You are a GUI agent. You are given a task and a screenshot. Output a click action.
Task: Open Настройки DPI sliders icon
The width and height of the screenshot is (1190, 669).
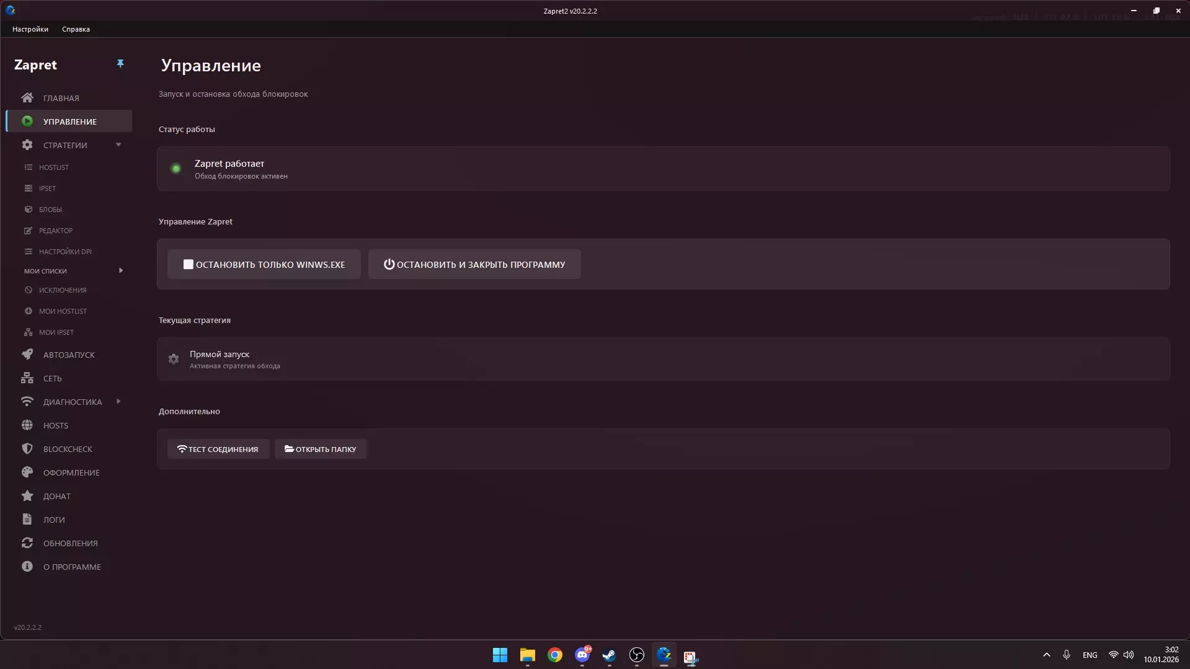(x=29, y=252)
